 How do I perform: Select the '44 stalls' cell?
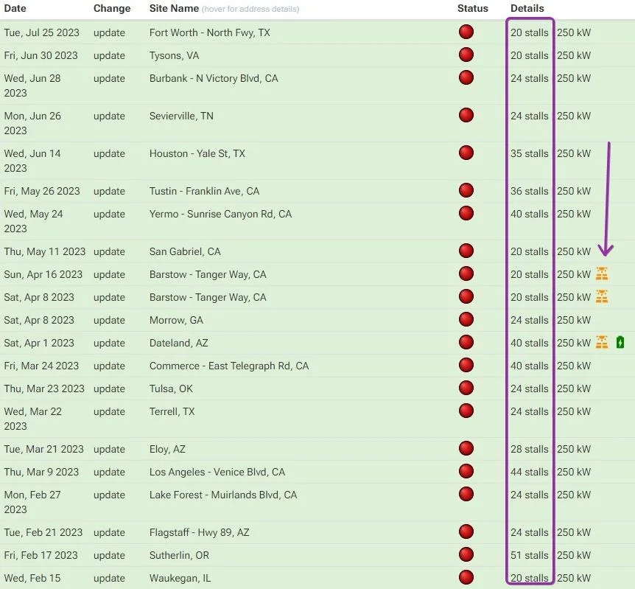pos(529,472)
